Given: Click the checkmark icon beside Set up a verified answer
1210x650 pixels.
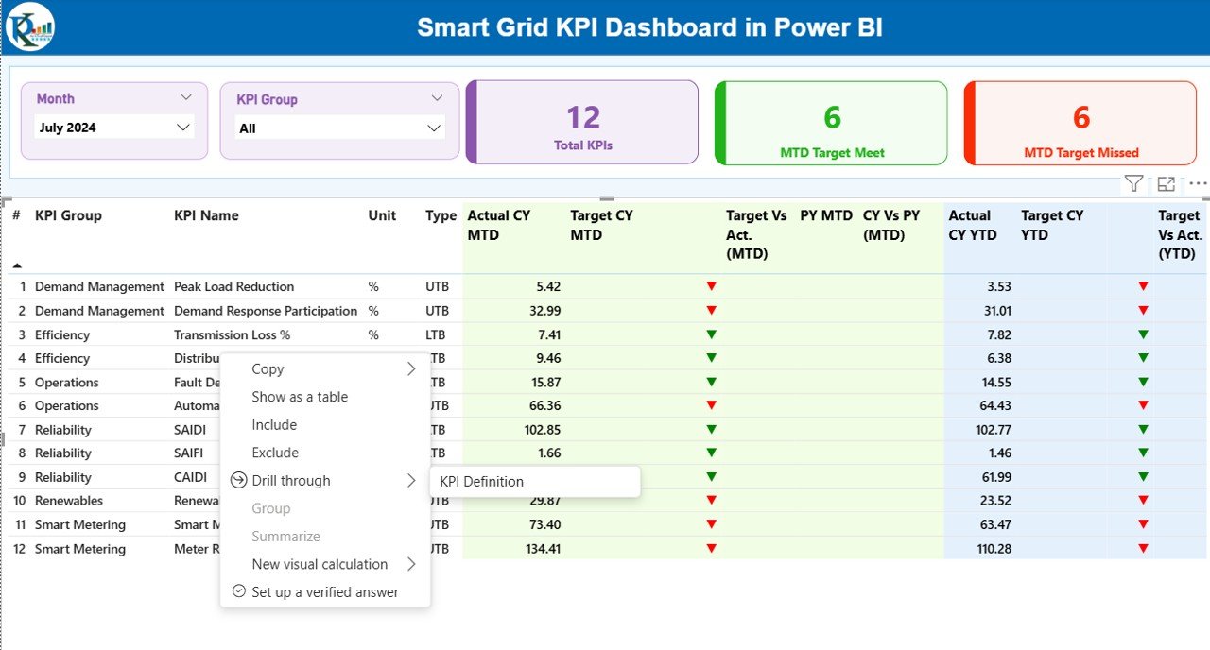Looking at the screenshot, I should point(238,592).
